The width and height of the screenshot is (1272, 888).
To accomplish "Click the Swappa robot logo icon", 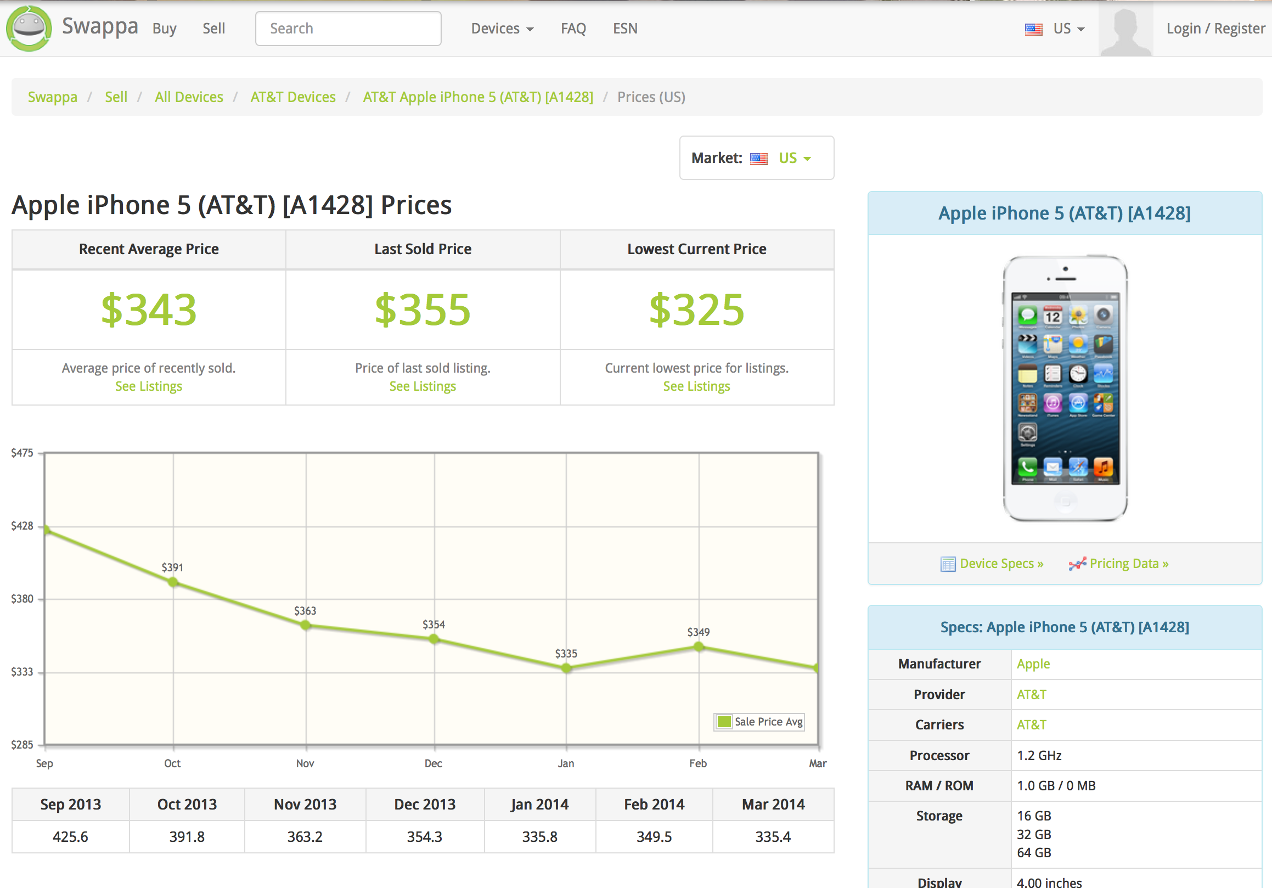I will point(29,28).
